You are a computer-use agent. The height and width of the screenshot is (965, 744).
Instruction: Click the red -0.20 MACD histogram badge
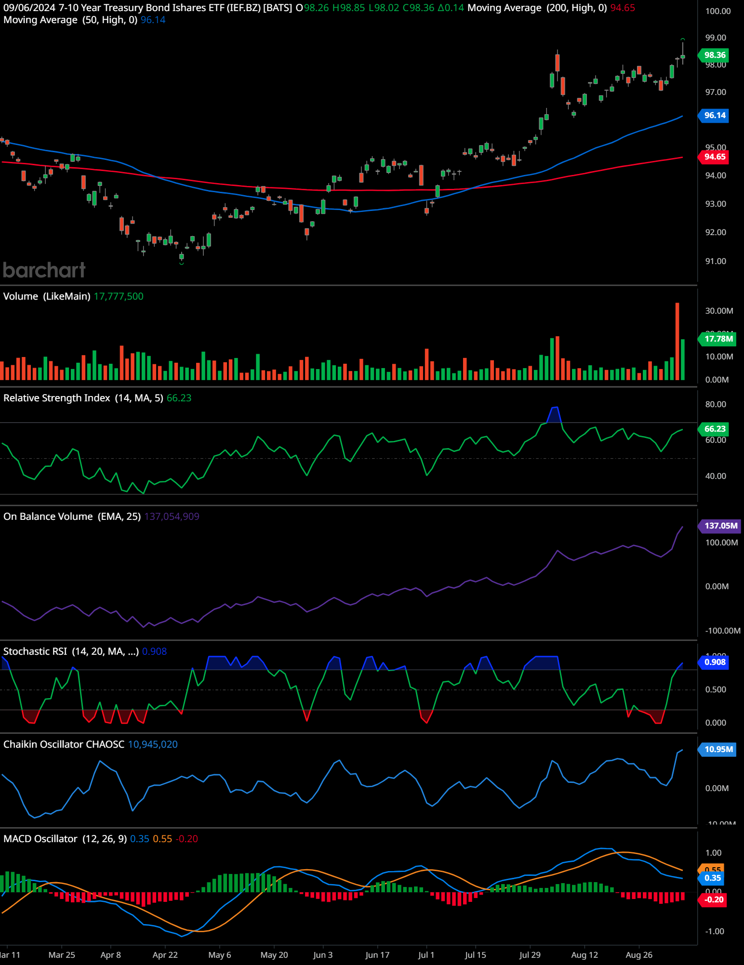(x=713, y=899)
